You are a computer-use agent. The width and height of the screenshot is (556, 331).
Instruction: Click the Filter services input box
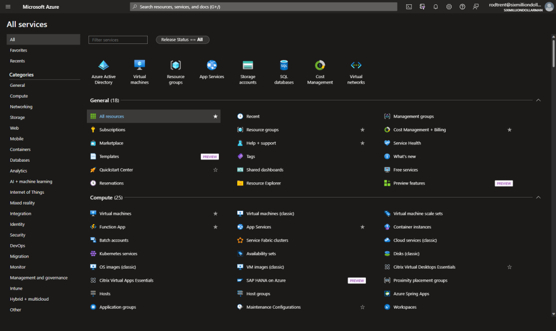point(117,39)
